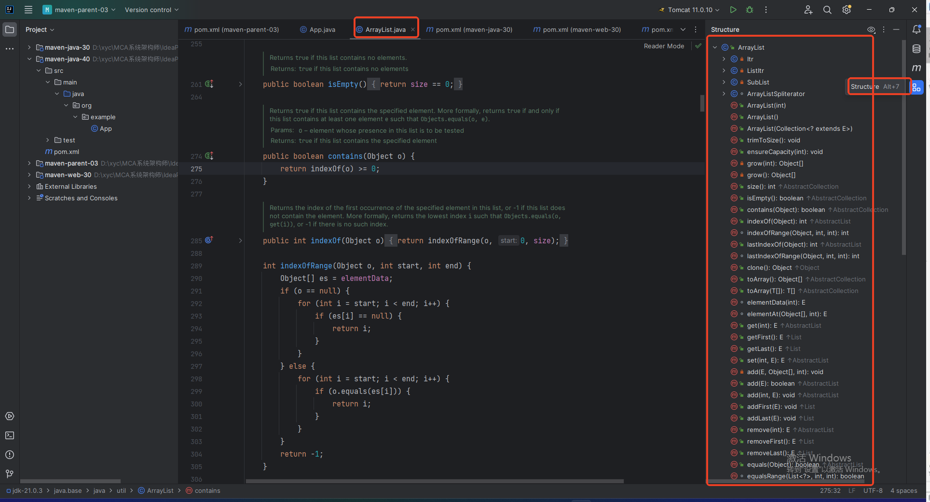Open the Git tool window

(x=10, y=474)
